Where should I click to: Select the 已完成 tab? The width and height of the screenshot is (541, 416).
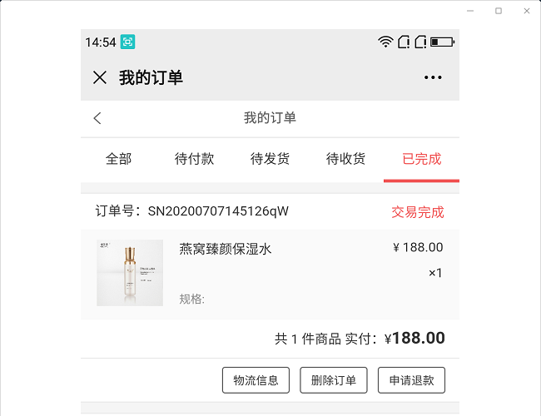pos(421,159)
